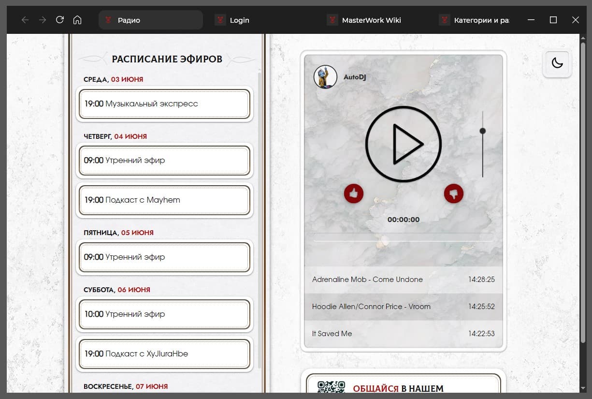Image resolution: width=592 pixels, height=399 pixels.
Task: Open the AutoDJ avatar image
Action: [325, 77]
